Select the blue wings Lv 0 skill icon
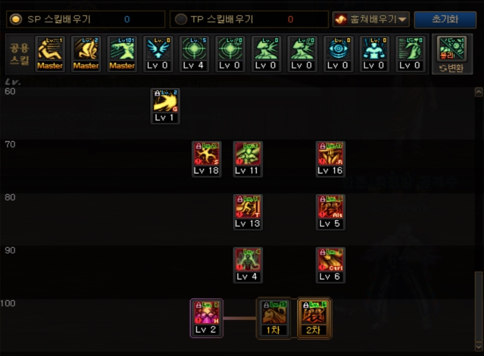 point(158,54)
